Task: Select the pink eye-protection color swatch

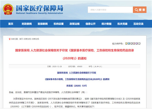Action: (134, 43)
